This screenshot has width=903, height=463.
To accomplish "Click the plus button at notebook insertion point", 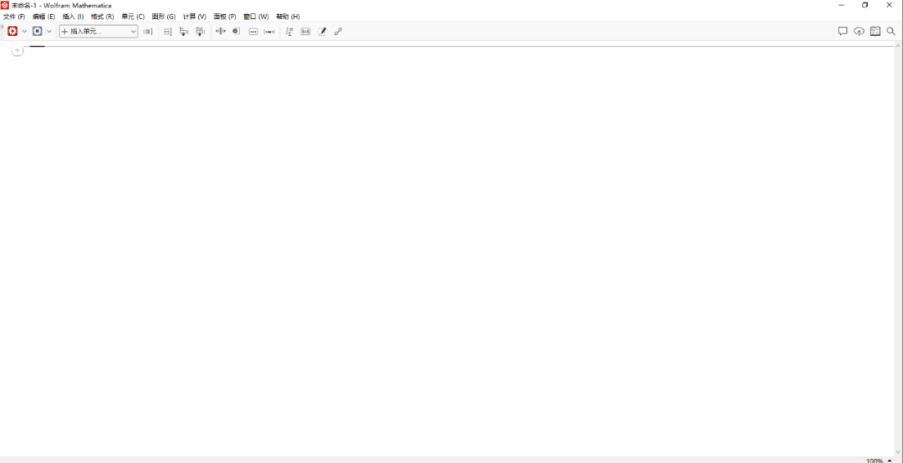I will [18, 51].
